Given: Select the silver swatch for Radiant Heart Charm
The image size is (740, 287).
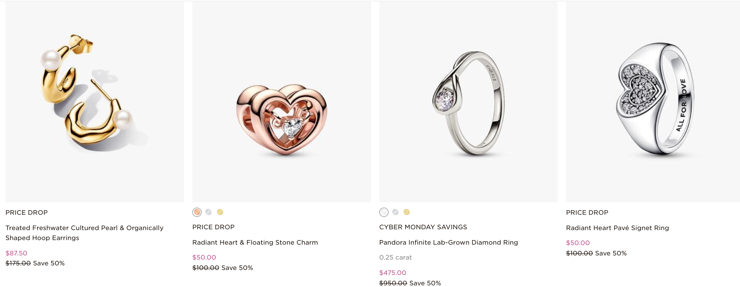Looking at the screenshot, I should pos(208,212).
